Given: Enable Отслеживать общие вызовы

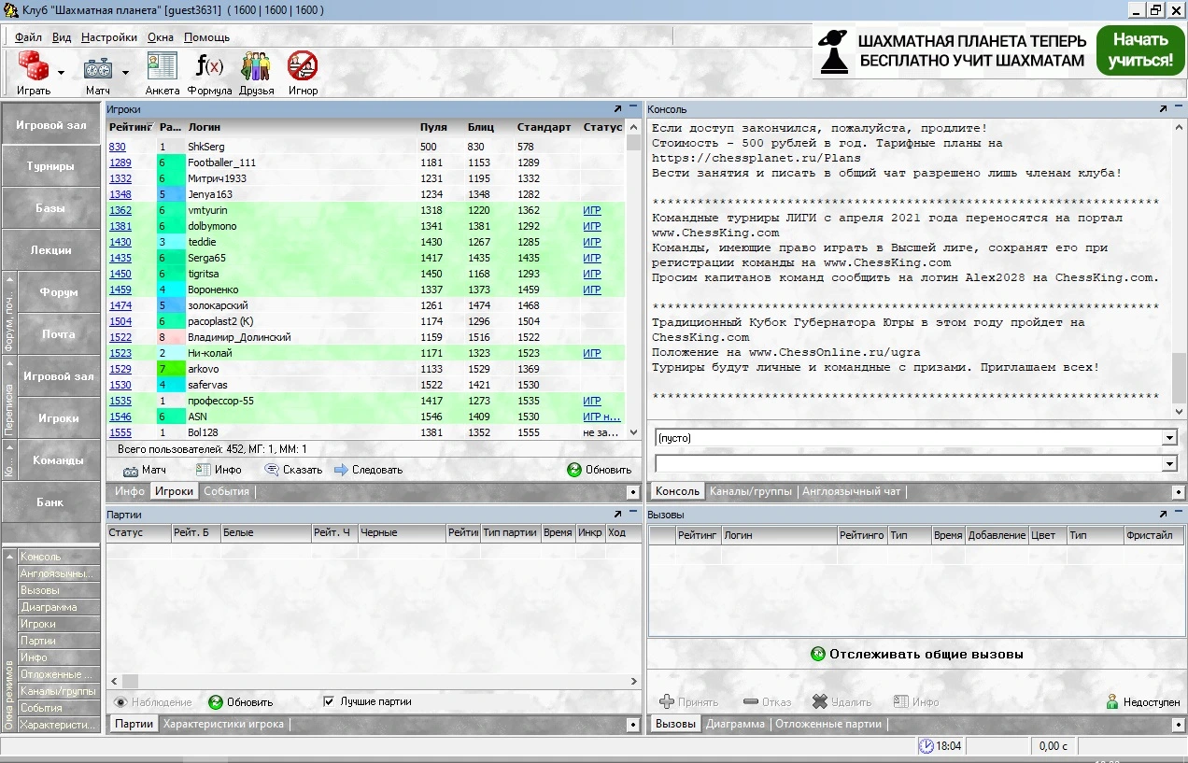Looking at the screenshot, I should 916,655.
